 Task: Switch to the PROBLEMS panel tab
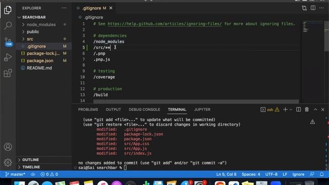pos(88,109)
